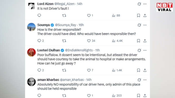This screenshot has width=175, height=98.
Task: Open Grok icon on Looteri Dulhan's tweet
Action: tap(139, 50)
